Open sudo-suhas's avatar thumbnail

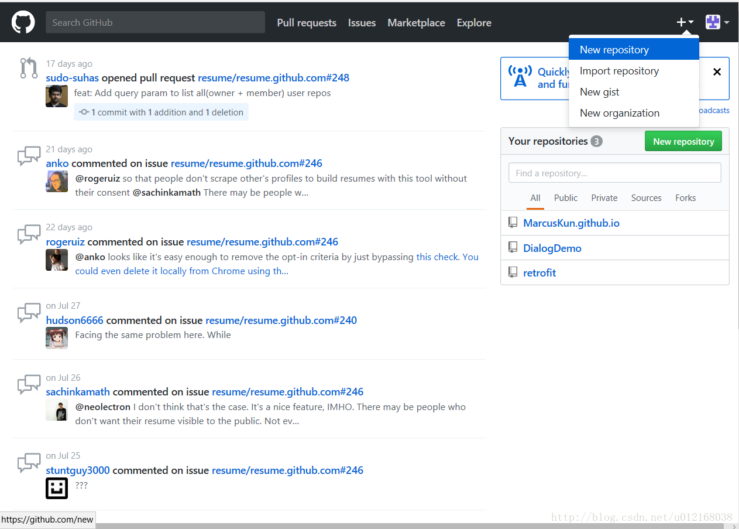pos(57,96)
